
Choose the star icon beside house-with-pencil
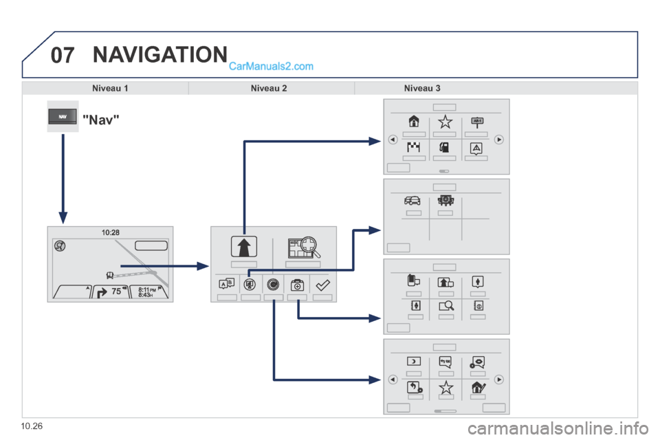[x=445, y=387]
